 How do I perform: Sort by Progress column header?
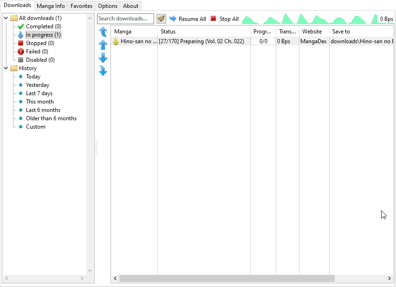(263, 32)
